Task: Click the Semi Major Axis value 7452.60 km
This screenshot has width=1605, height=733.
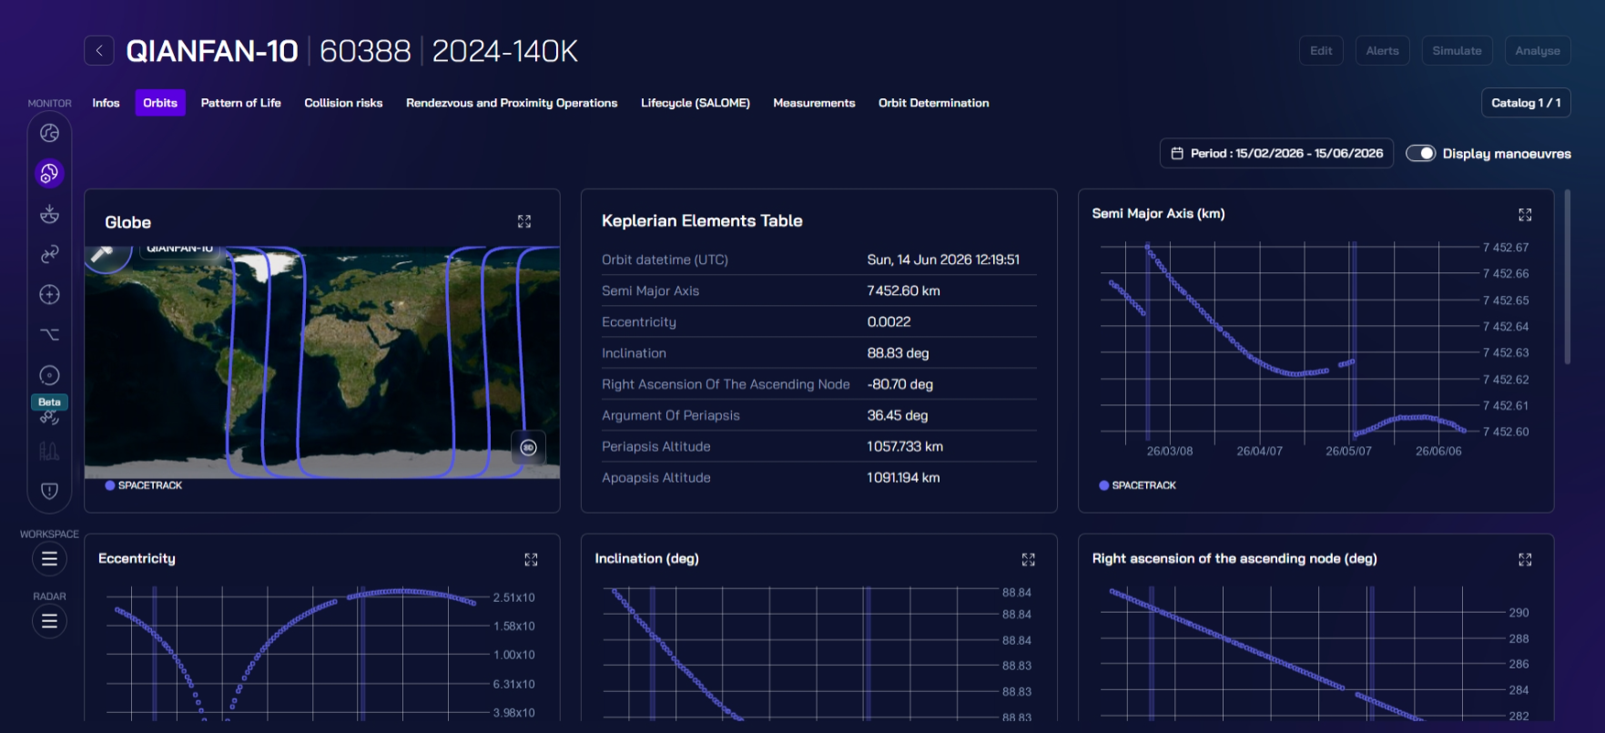Action: click(x=903, y=290)
